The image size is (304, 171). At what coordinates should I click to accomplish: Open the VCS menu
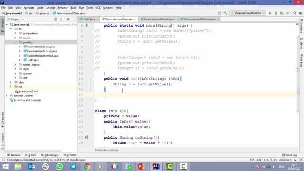click(98, 8)
